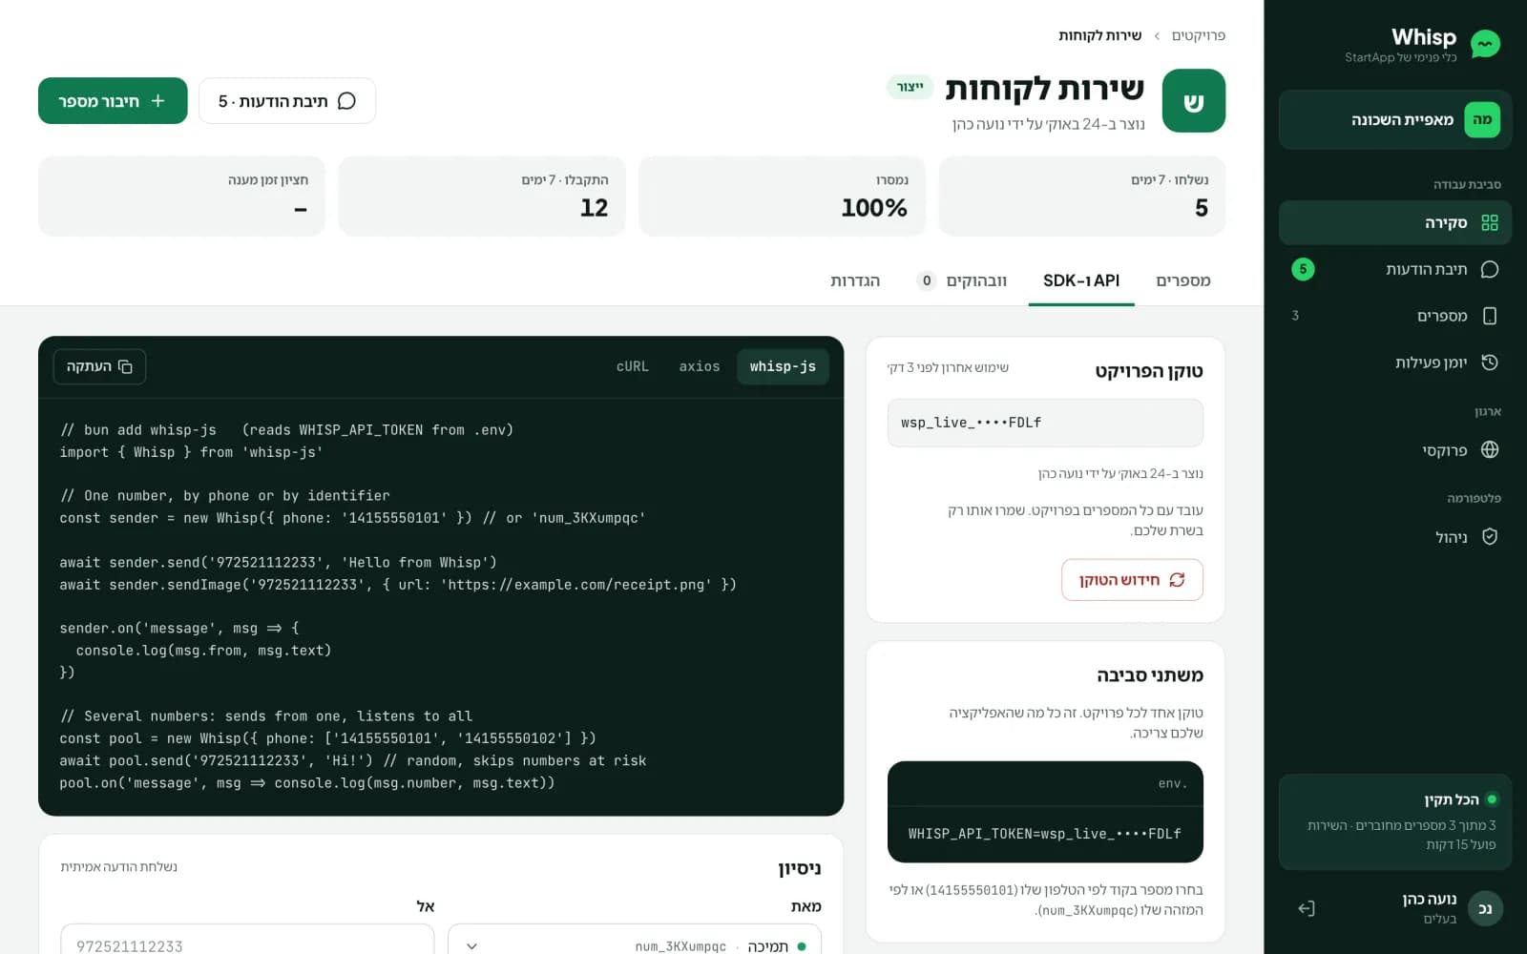
Task: Click חיבור מספר connect number button
Action: 113,100
